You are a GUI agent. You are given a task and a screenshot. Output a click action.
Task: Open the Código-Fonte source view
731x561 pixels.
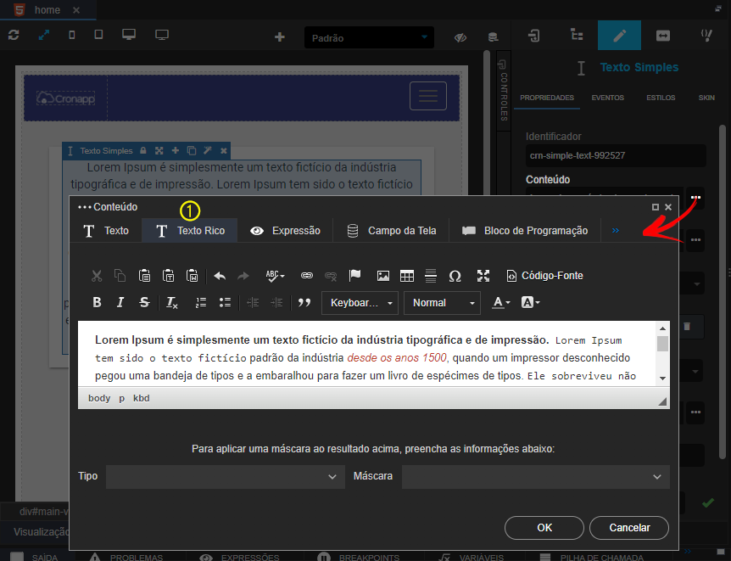(544, 276)
